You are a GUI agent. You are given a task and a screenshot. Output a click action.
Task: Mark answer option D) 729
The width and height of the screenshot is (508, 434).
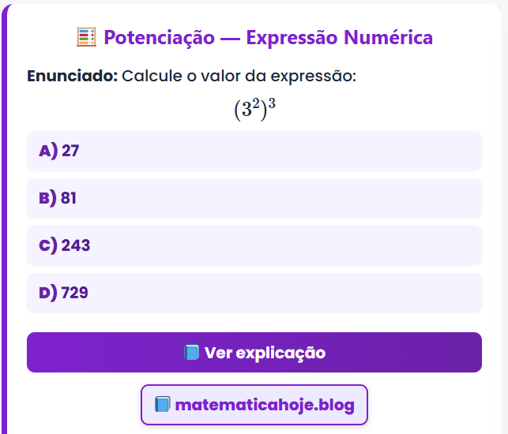[x=254, y=293]
